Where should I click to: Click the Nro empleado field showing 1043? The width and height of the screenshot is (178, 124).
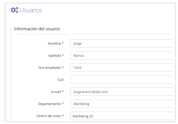click(x=122, y=68)
